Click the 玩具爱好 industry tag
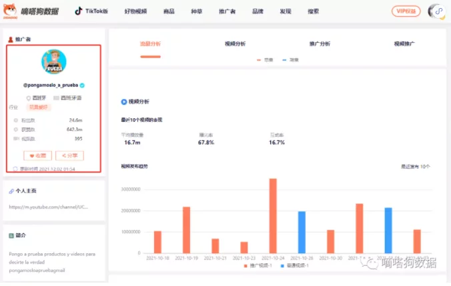The width and height of the screenshot is (451, 286). (x=39, y=108)
